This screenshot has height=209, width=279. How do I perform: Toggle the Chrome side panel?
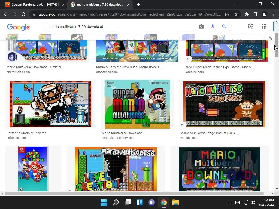point(256,14)
